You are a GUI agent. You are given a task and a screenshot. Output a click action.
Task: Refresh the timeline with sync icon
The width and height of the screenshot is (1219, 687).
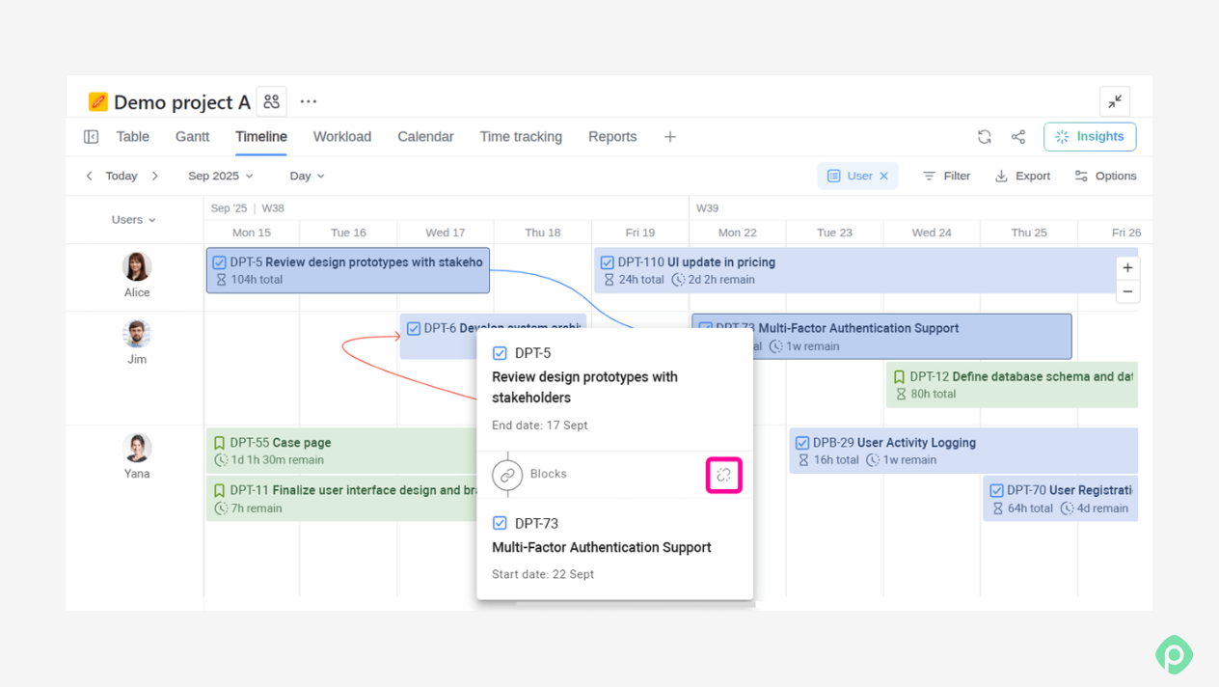pos(985,137)
